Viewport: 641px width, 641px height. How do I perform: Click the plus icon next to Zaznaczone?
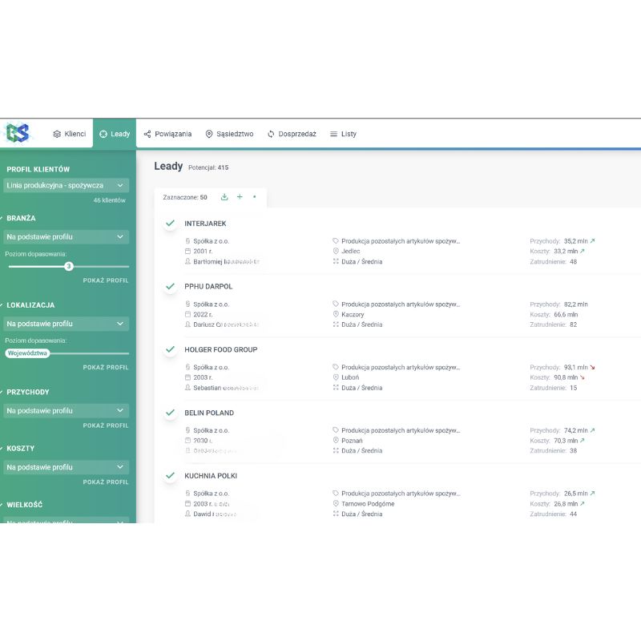[x=240, y=196]
